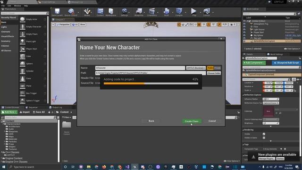Select the Player Start actor icon
Screen dimensions: 302x170
23,49
